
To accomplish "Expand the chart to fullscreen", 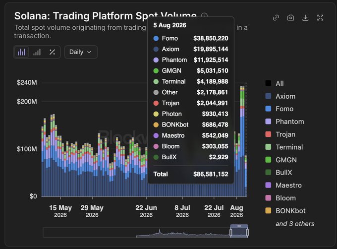I will pyautogui.click(x=320, y=18).
